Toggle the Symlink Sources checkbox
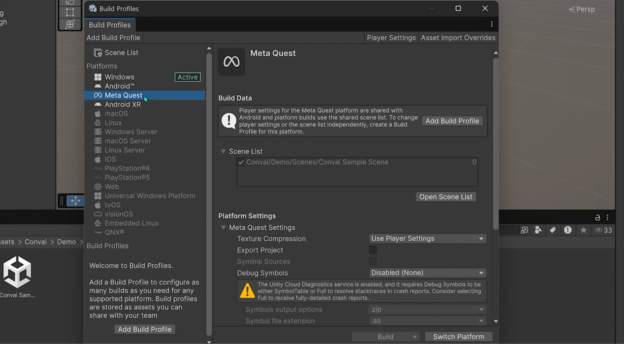This screenshot has height=344, width=624. coord(373,262)
